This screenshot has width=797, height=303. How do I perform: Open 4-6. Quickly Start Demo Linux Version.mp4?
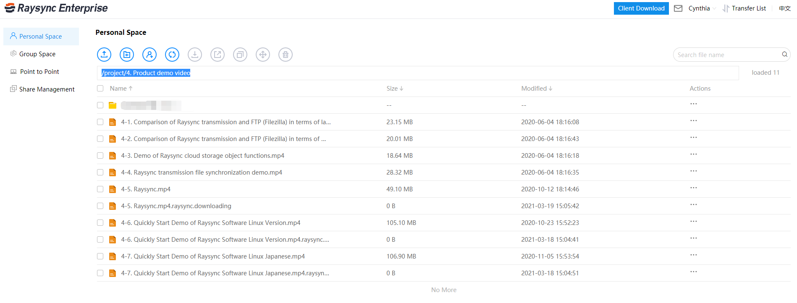(211, 223)
